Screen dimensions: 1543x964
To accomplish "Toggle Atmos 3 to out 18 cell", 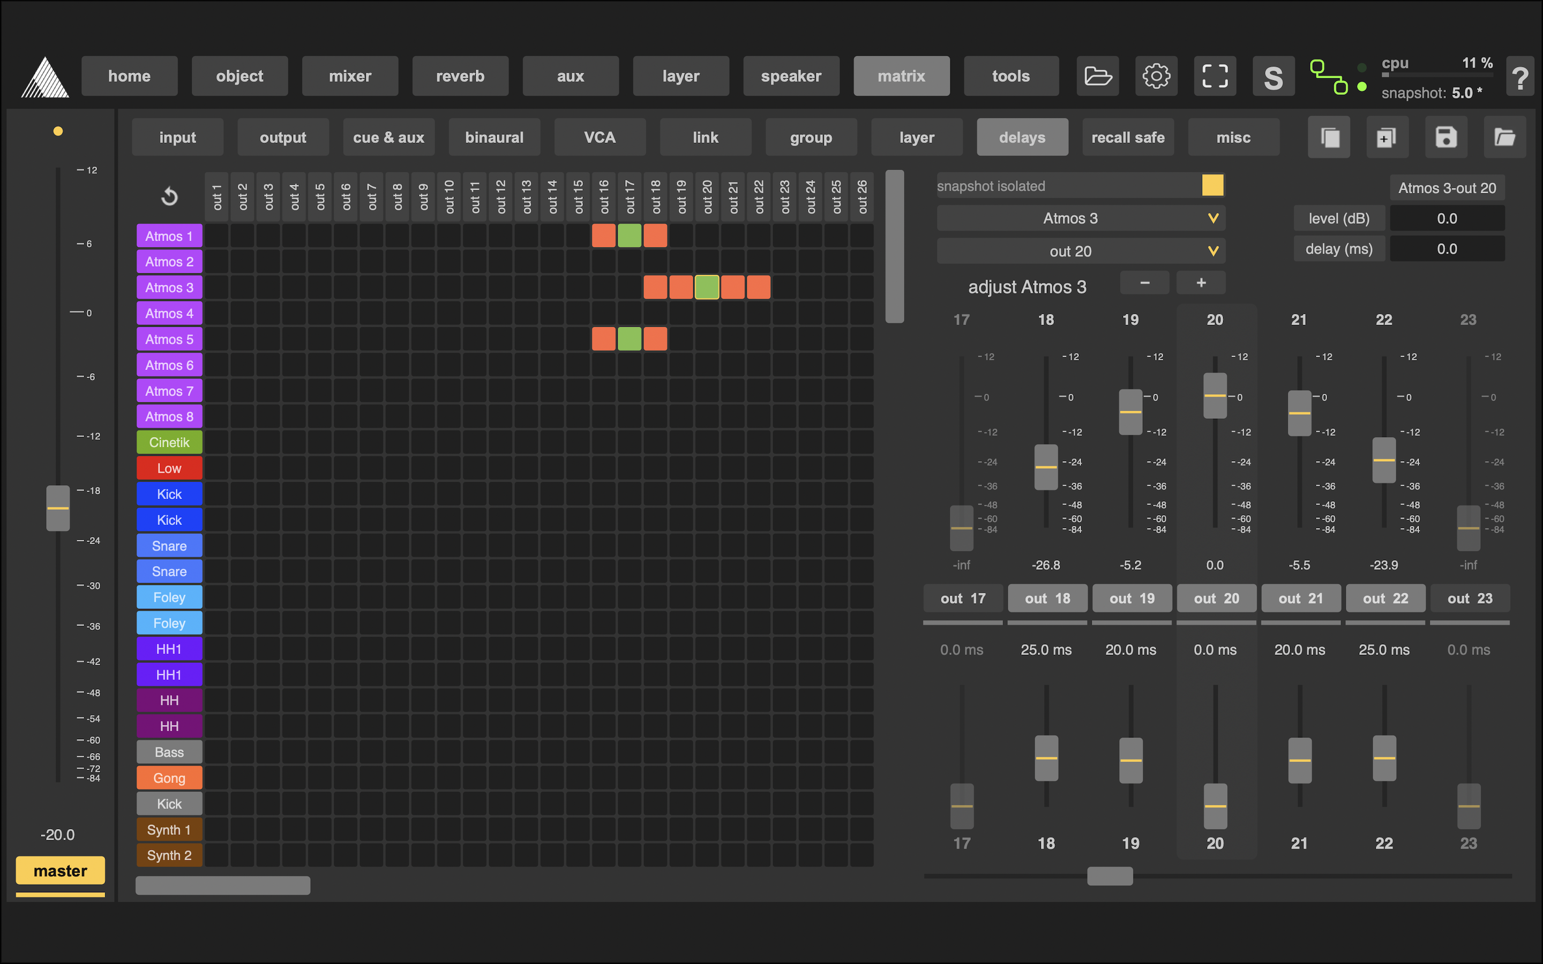I will pyautogui.click(x=655, y=288).
